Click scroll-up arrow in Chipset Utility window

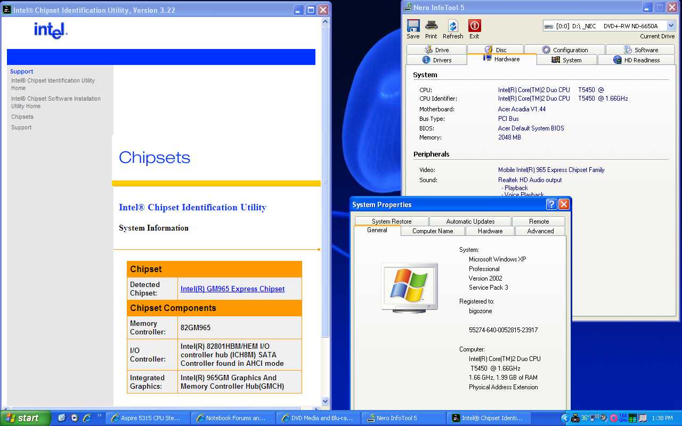point(326,22)
